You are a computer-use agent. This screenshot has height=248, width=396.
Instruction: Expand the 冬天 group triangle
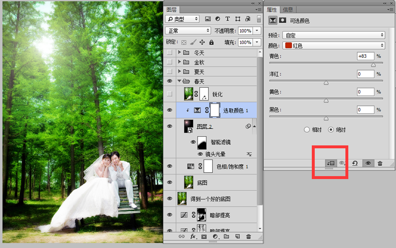click(x=180, y=52)
